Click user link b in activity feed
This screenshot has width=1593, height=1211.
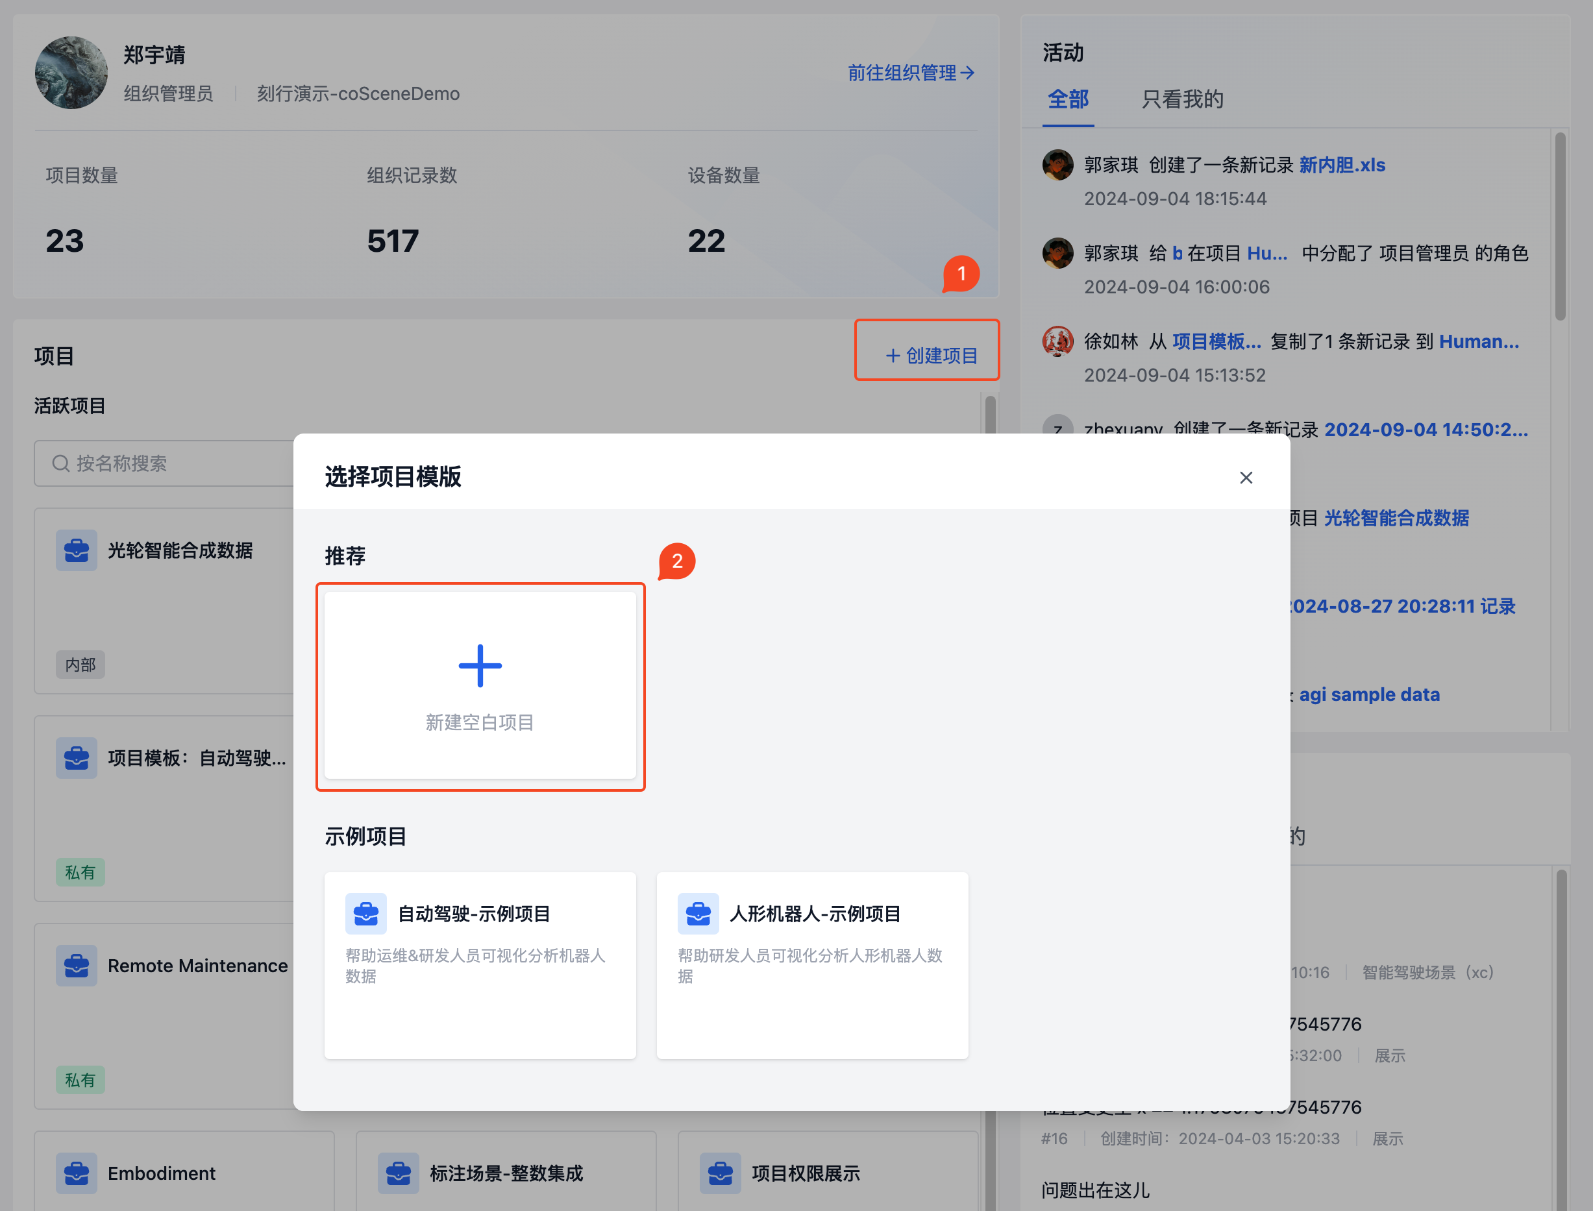[1177, 254]
